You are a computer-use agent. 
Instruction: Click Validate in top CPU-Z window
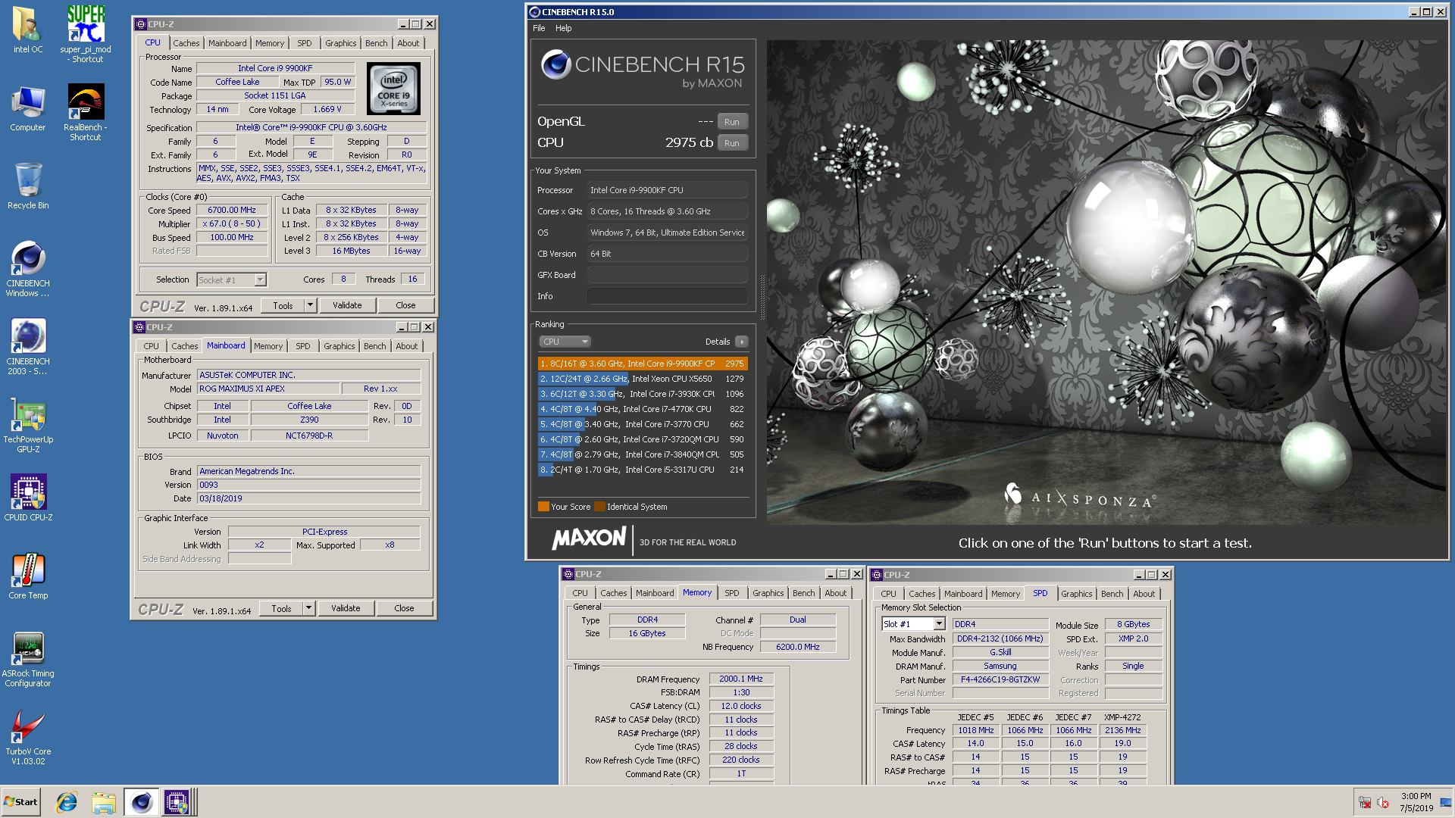click(347, 305)
